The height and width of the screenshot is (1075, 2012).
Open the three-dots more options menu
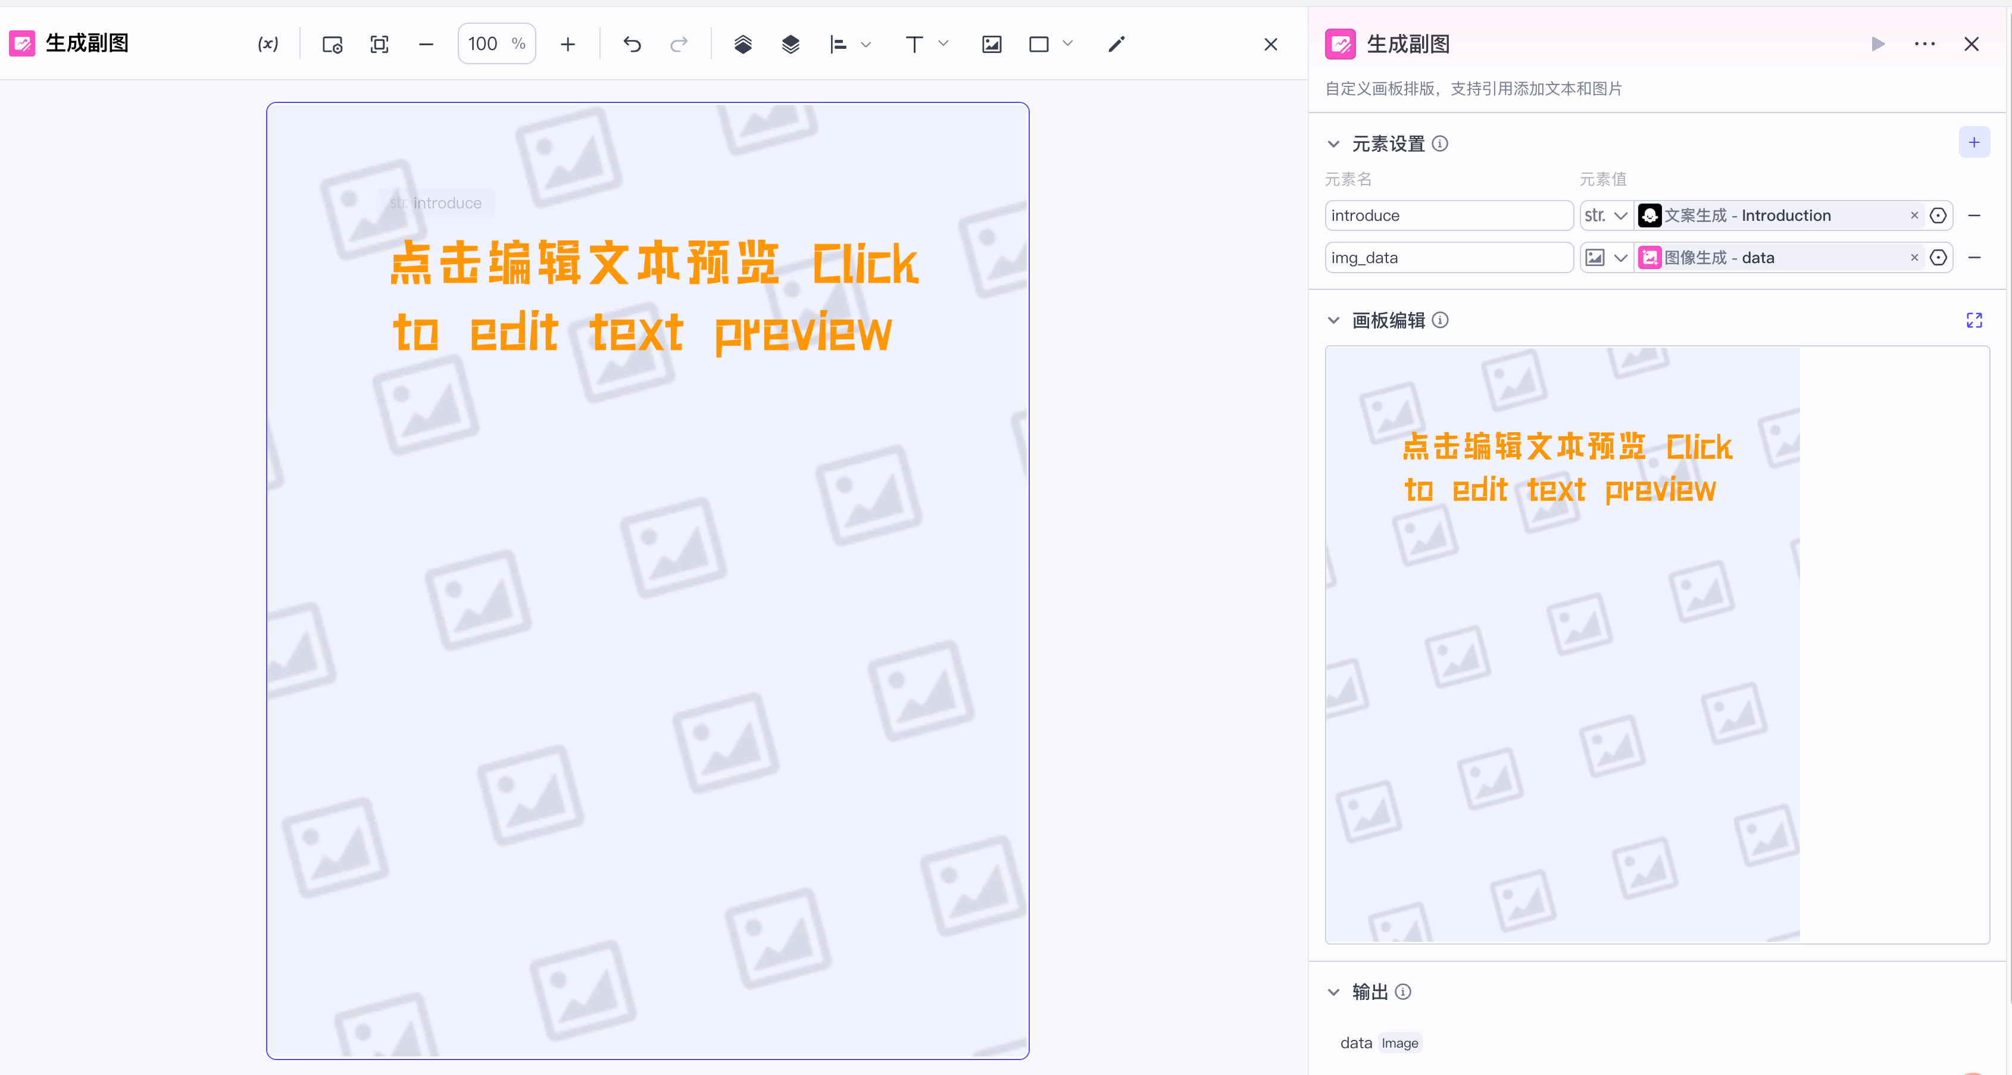[1924, 44]
